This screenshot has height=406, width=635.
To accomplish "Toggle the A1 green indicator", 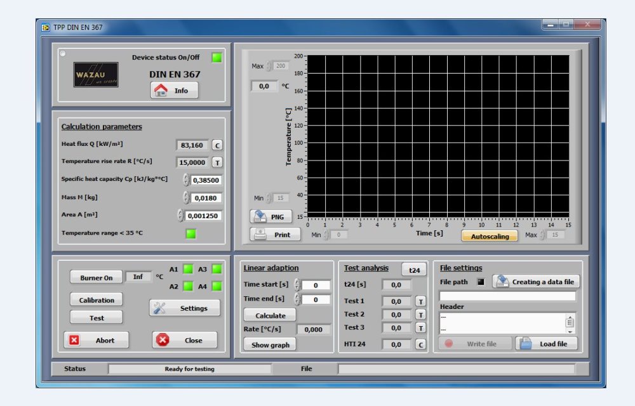I will (x=188, y=269).
